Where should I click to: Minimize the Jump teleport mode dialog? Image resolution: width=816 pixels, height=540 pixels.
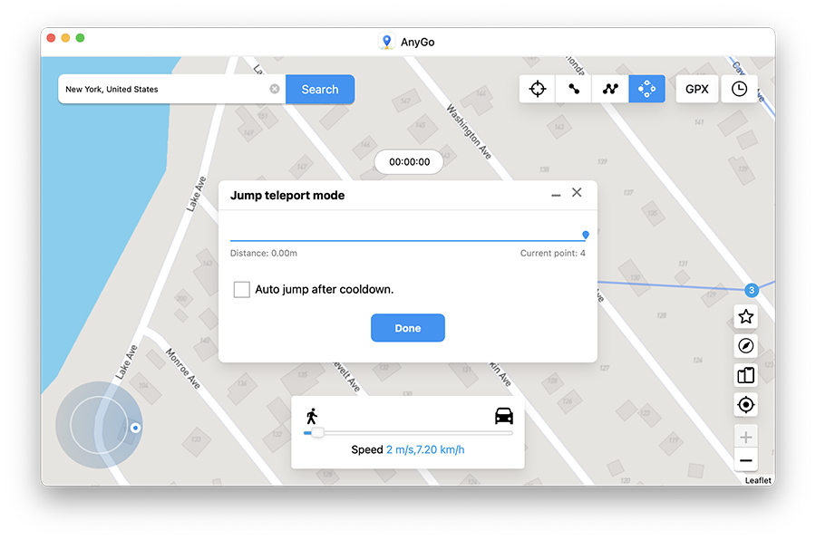(x=556, y=195)
